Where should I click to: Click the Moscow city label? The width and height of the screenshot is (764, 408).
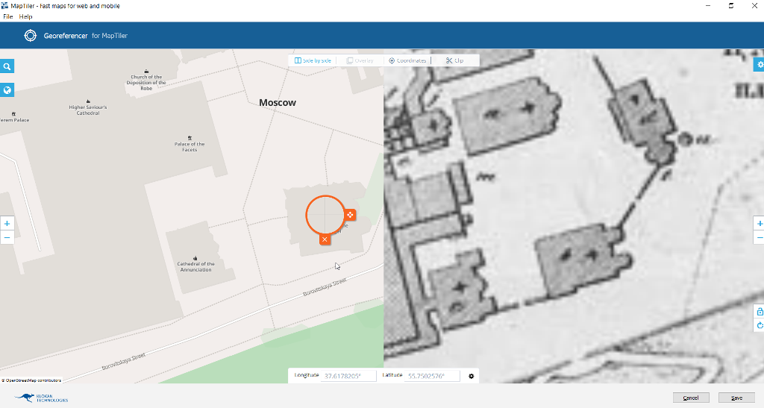[x=278, y=103]
